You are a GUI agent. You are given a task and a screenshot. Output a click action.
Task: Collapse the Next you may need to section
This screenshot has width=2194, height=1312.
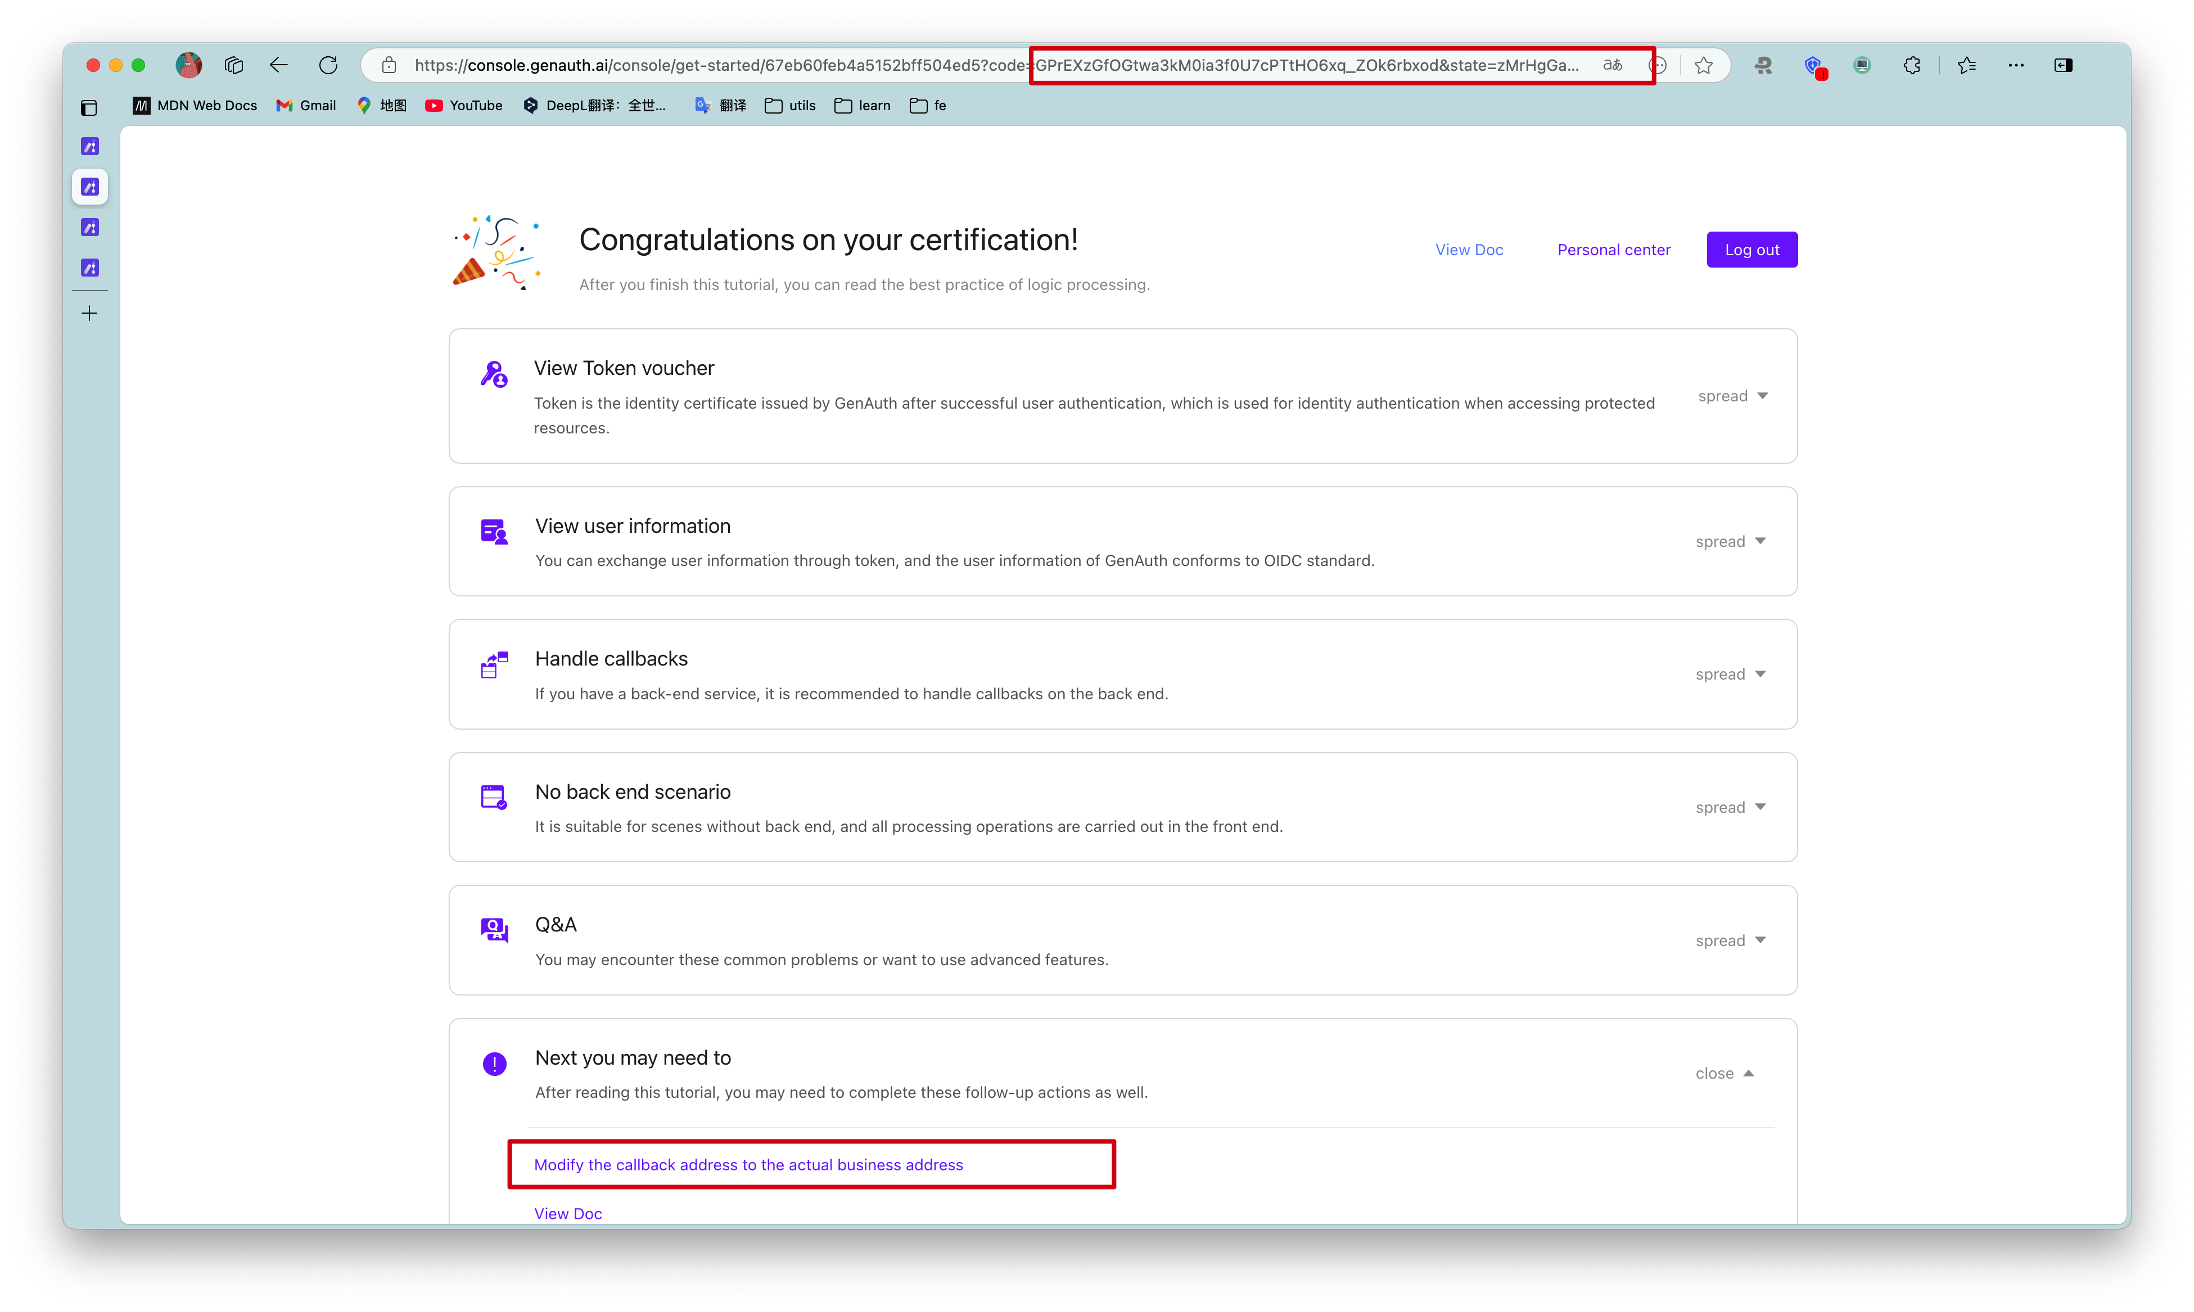pyautogui.click(x=1723, y=1073)
